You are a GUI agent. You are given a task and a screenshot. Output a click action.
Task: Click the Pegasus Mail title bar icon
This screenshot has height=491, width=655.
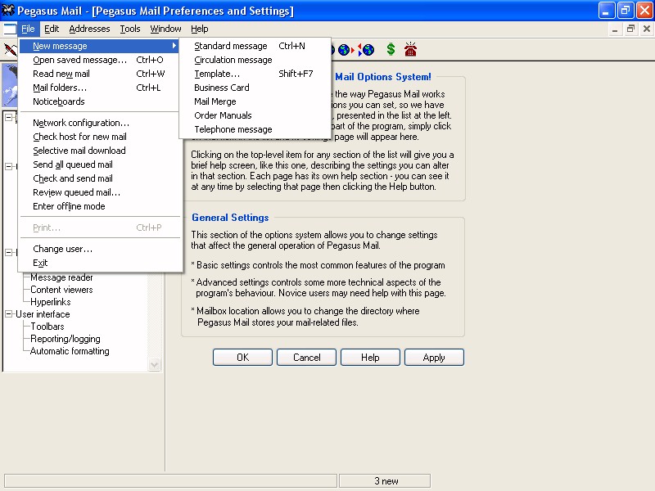(x=8, y=10)
